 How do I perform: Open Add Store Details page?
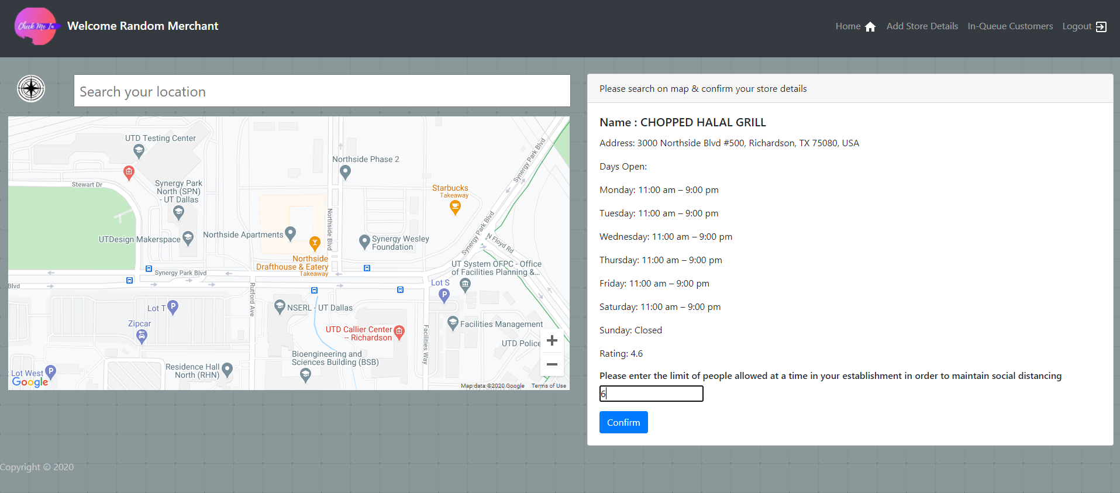tap(922, 26)
